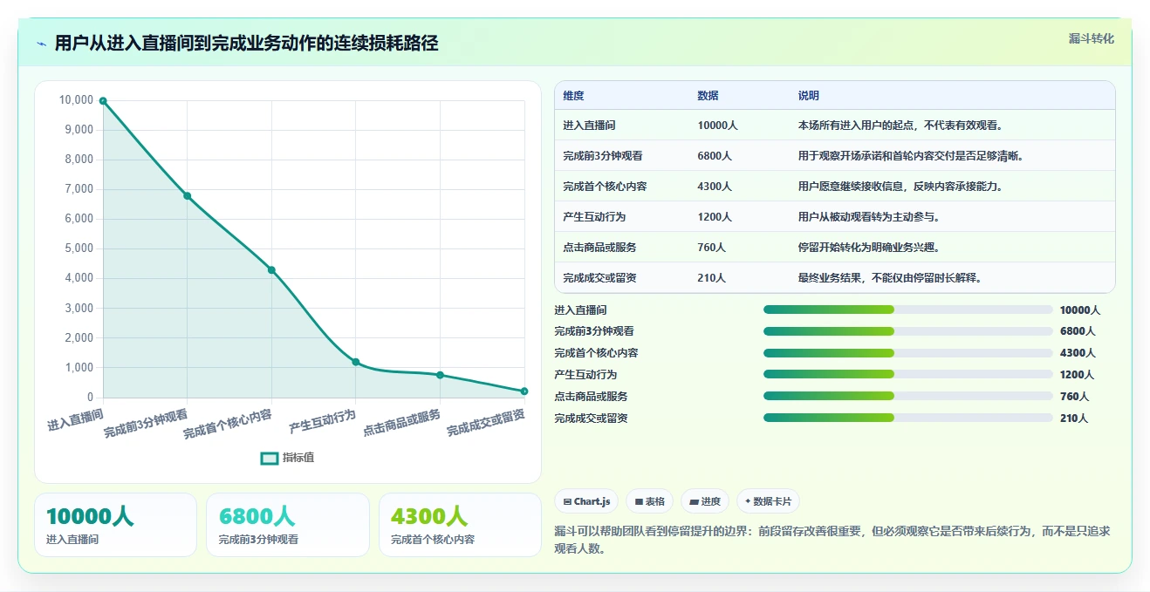Viewport: 1150px width, 592px height.
Task: Click the 5,000 y-axis label
Action: (x=79, y=248)
